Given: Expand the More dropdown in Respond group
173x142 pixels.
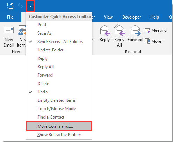Looking at the screenshot, I should coord(154,41).
